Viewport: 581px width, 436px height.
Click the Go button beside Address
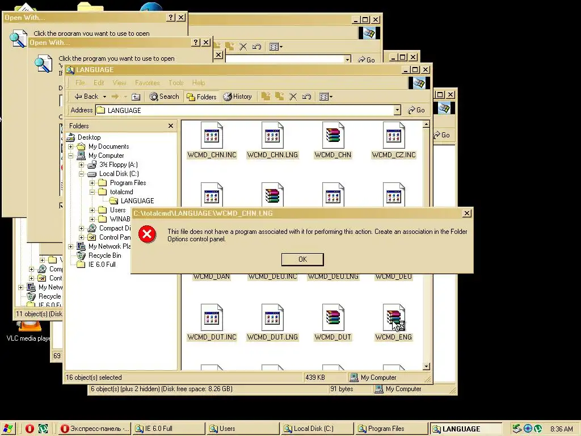pos(416,110)
